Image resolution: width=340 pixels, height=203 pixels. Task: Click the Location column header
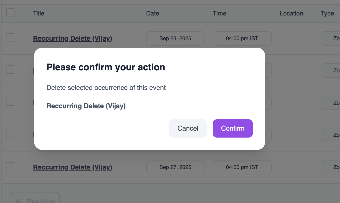291,13
